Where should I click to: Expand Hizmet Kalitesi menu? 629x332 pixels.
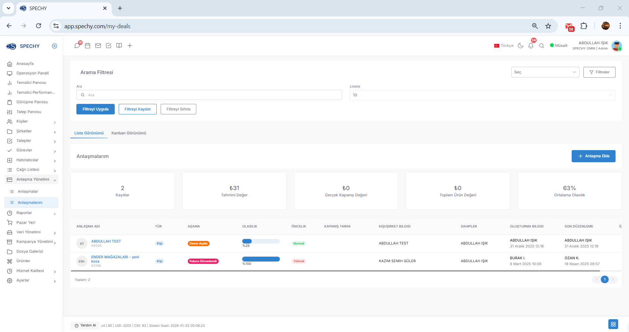31,271
